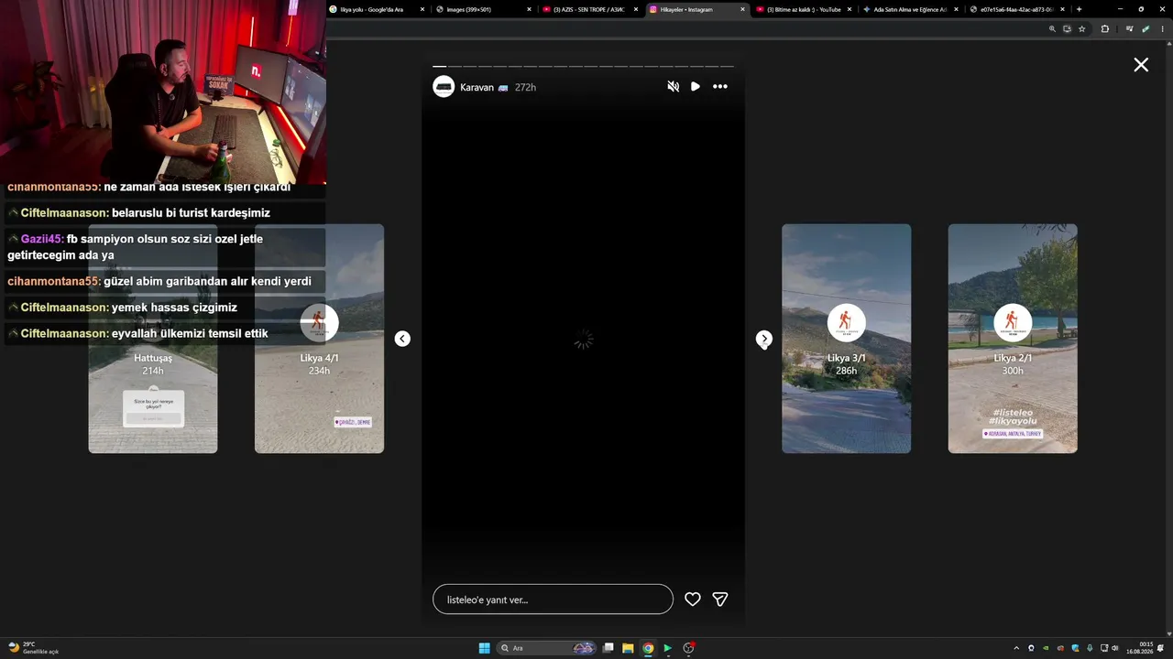Click chat message 'yemek hassas çizgimiz'
The height and width of the screenshot is (659, 1173).
174,308
